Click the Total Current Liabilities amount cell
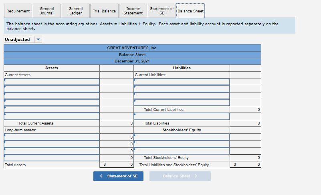Image resolution: width=321 pixels, height=195 pixels. (x=245, y=109)
